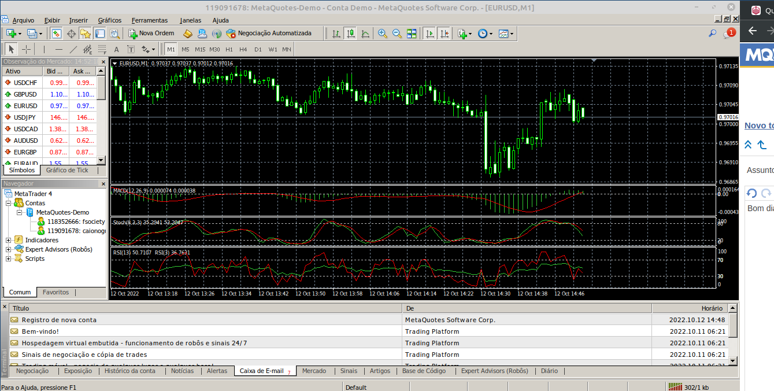The height and width of the screenshot is (391, 774).
Task: Collapse the MetaQuotes-Demo tree node
Action: tap(19, 212)
